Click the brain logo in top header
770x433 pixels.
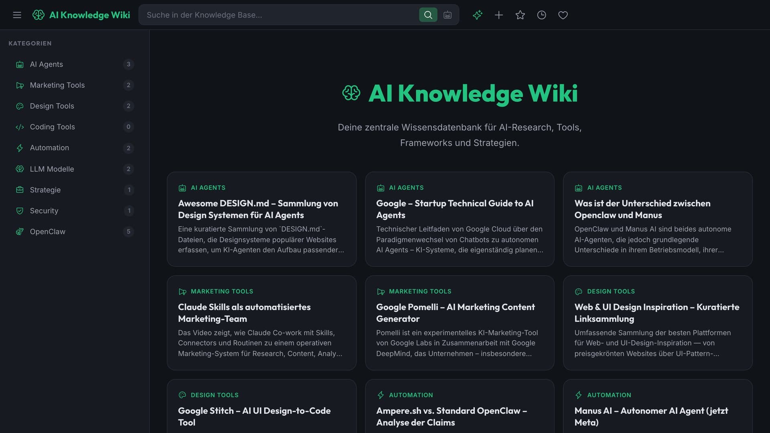(38, 15)
